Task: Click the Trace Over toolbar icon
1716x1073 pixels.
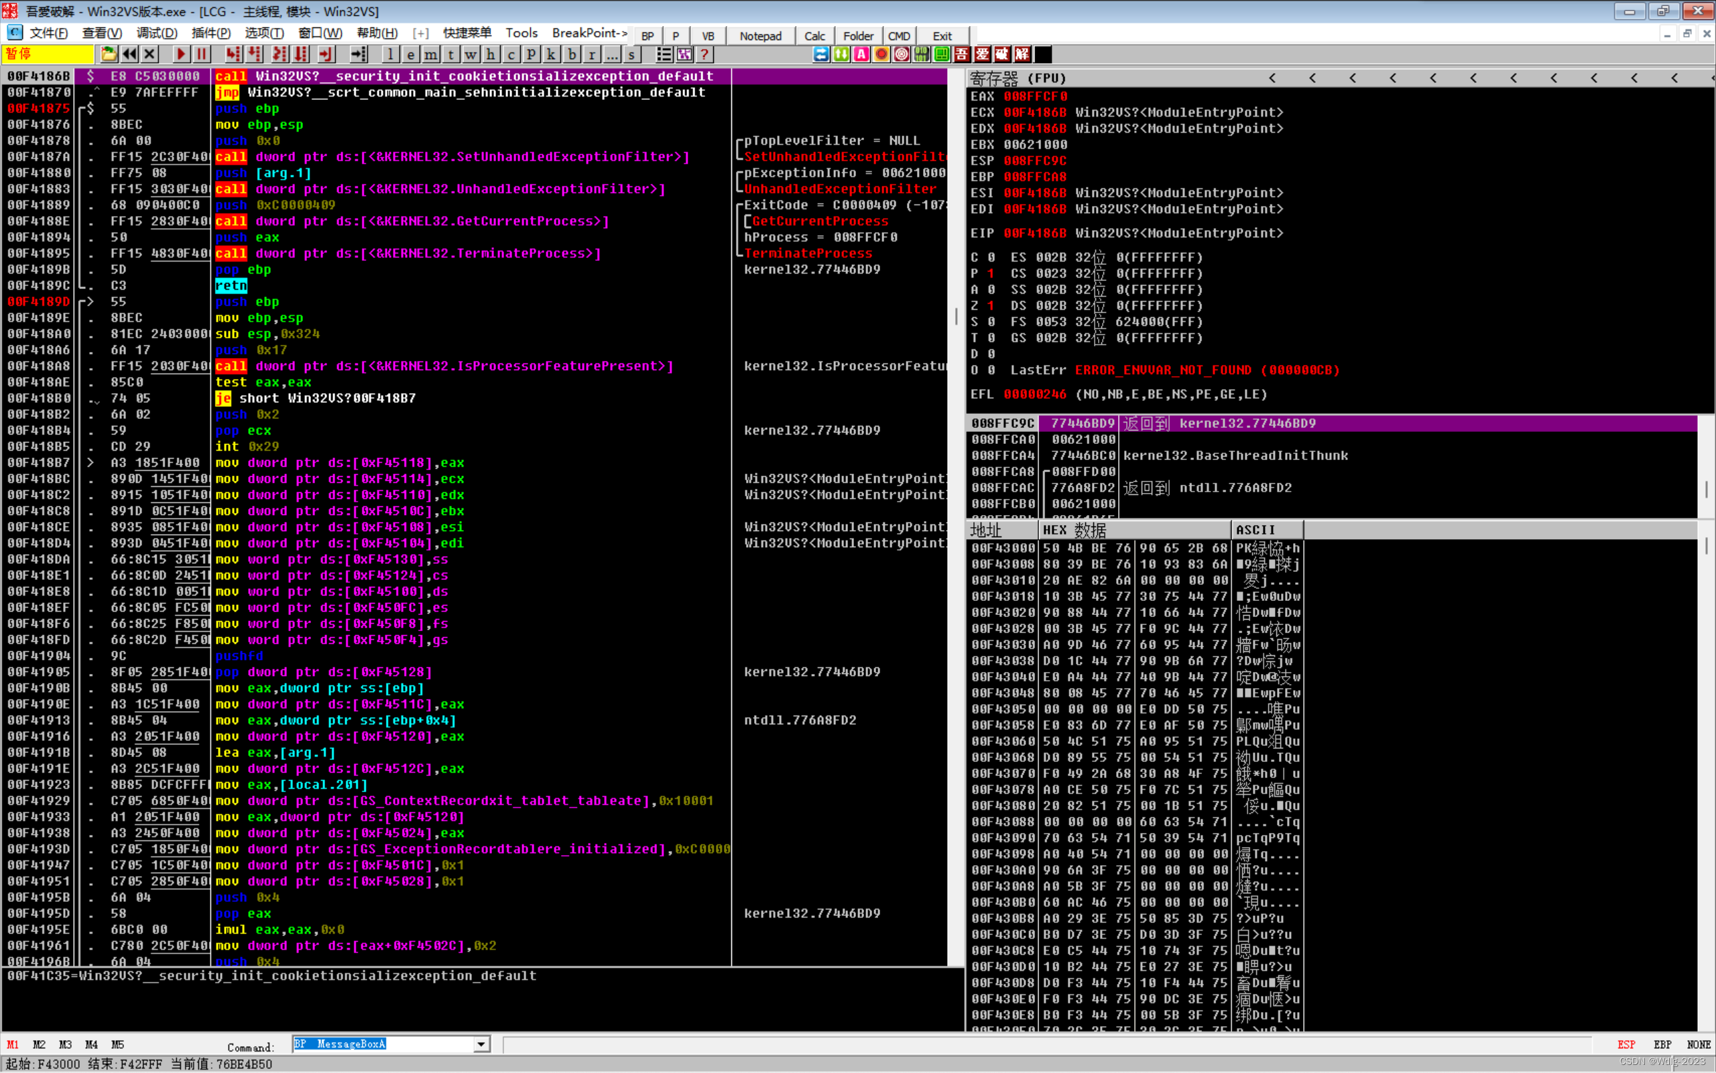Action: coord(302,54)
